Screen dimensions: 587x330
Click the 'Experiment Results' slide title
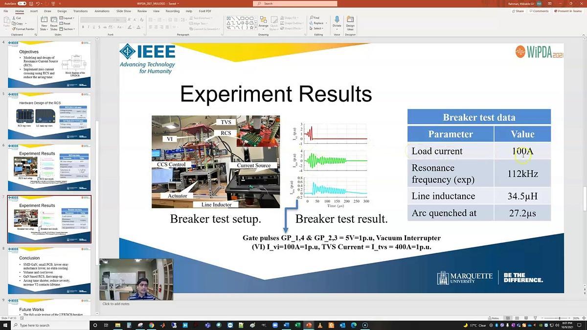point(275,94)
